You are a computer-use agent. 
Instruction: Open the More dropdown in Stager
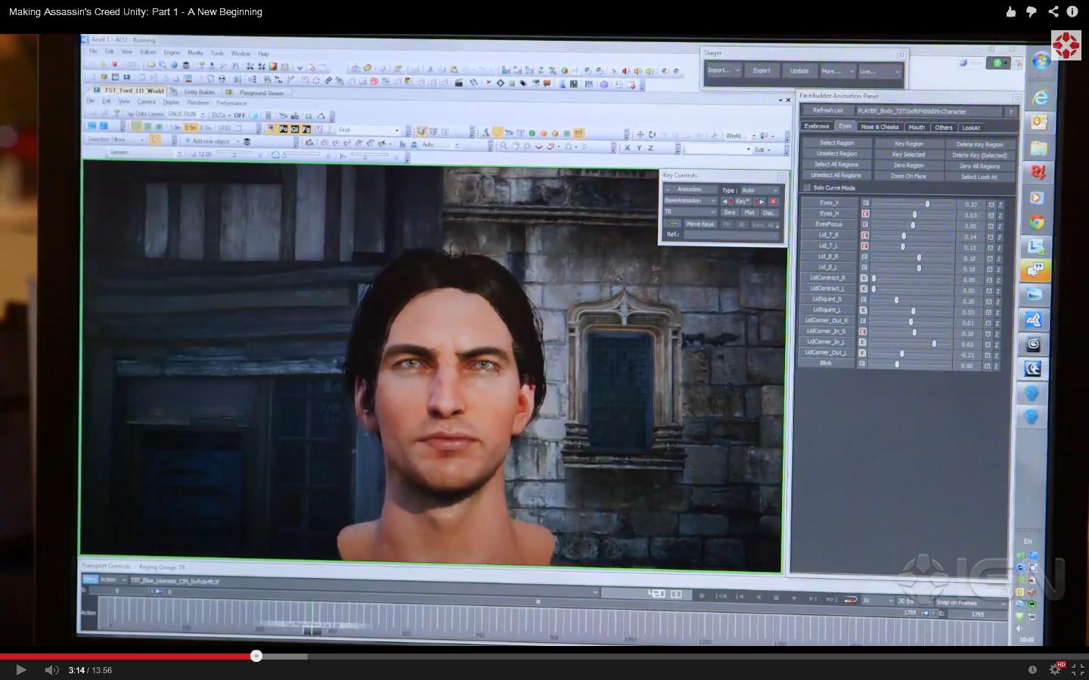click(836, 71)
